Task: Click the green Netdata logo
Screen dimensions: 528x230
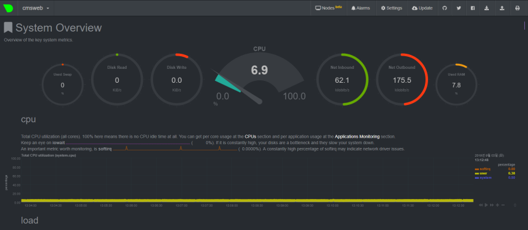Action: pos(8,8)
